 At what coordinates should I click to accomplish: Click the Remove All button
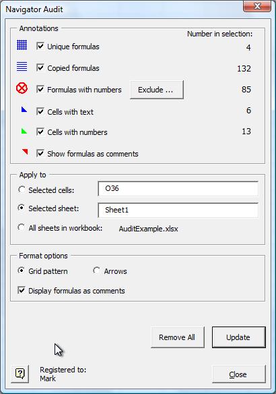pyautogui.click(x=178, y=337)
